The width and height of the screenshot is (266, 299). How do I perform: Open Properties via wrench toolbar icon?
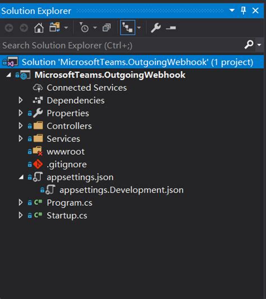click(156, 28)
